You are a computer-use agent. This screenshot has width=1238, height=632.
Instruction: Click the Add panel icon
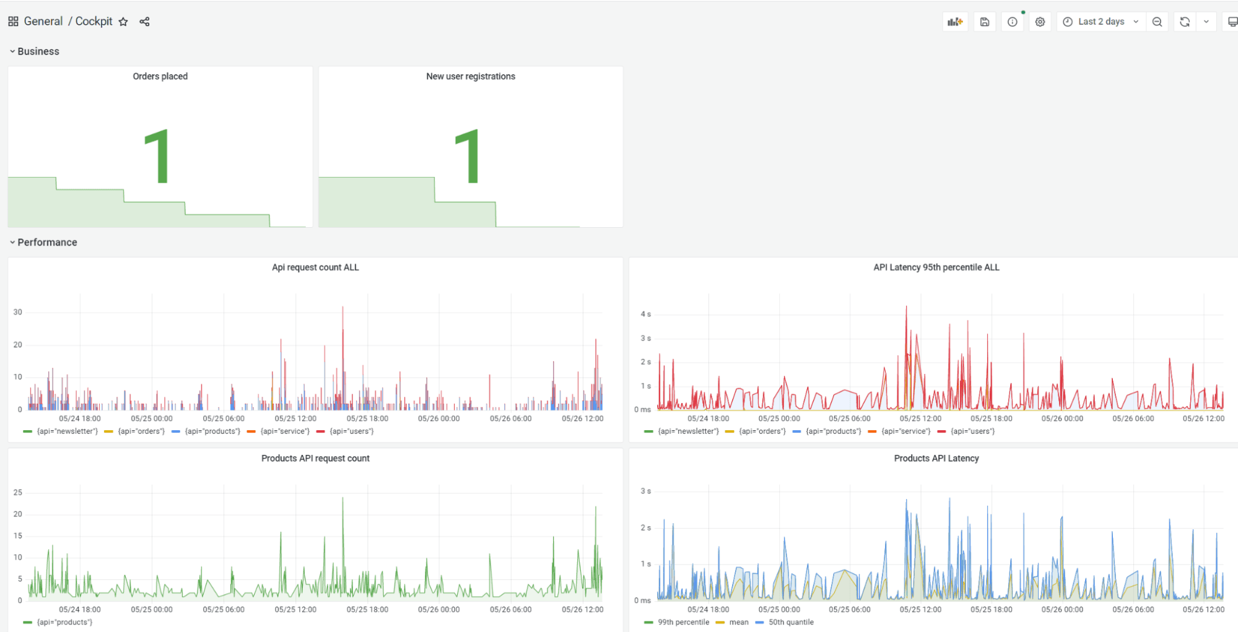tap(954, 21)
